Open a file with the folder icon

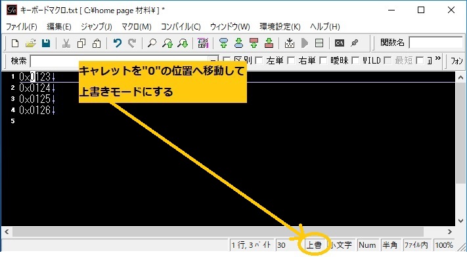coord(30,43)
